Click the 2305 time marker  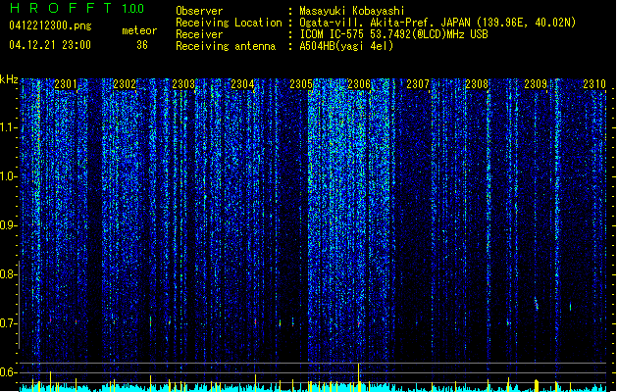[301, 84]
